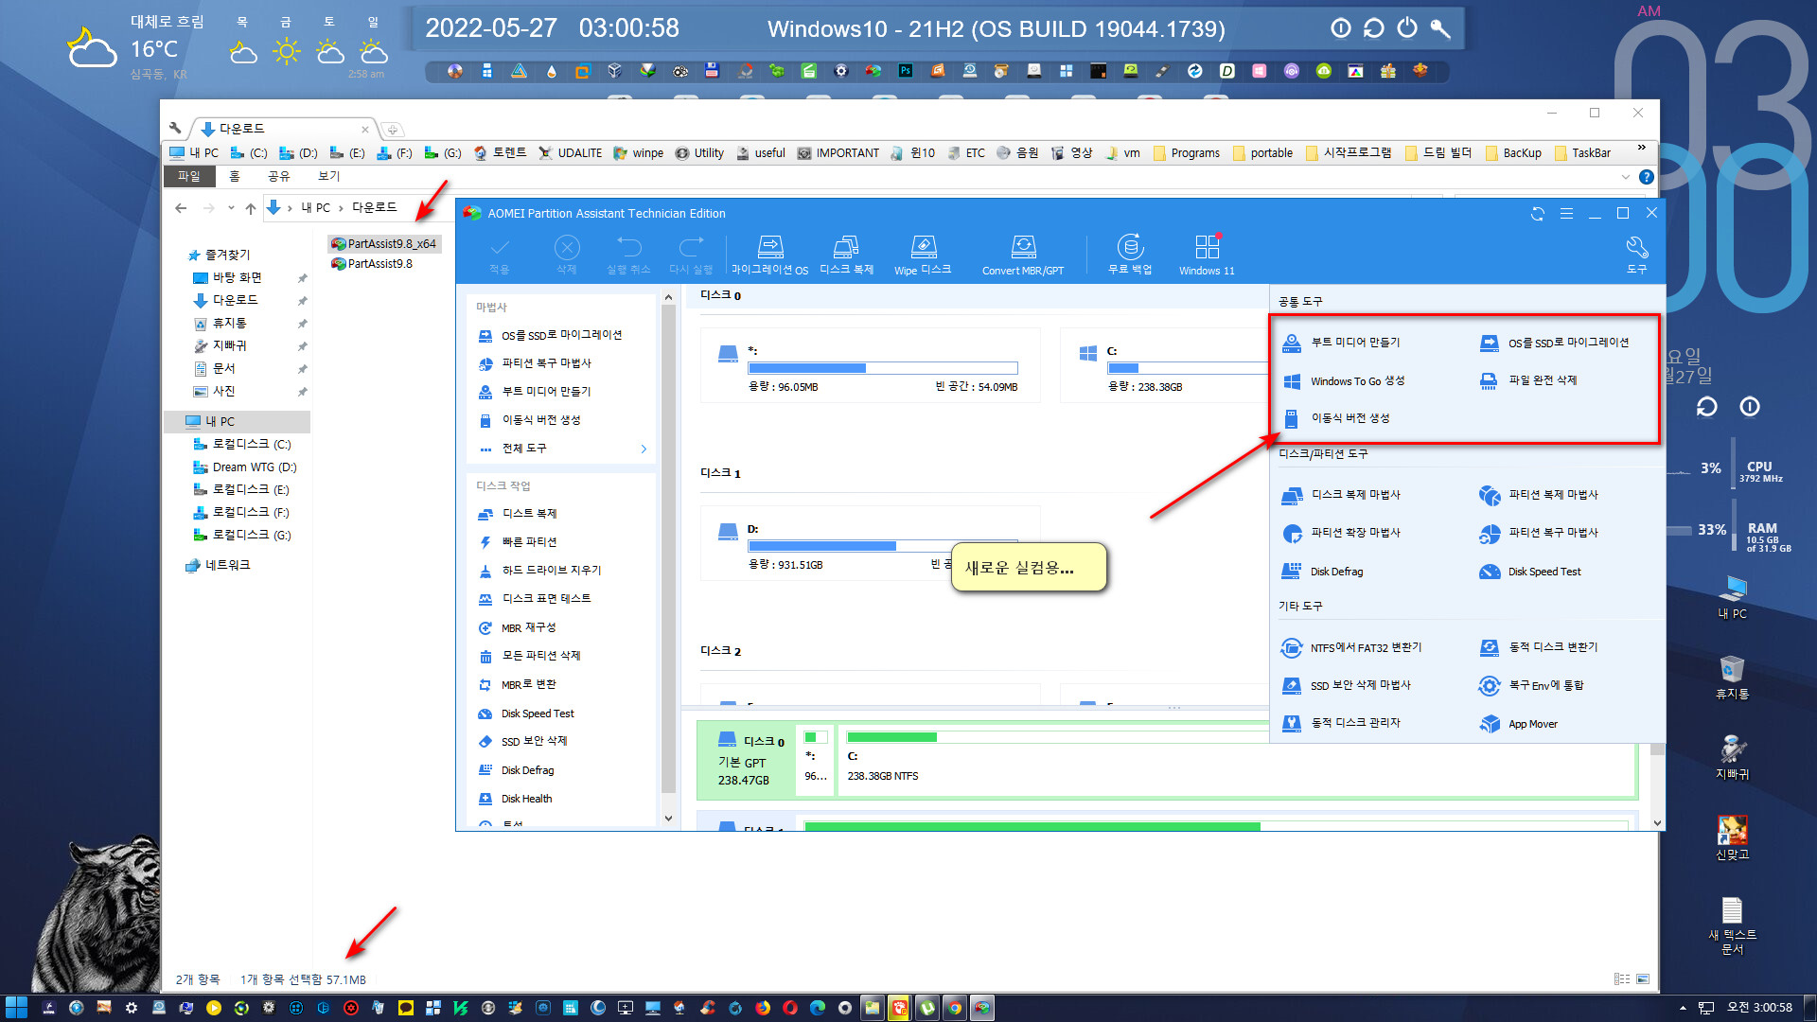Image resolution: width=1817 pixels, height=1022 pixels.
Task: Click 이동식 버전 생성 in tools panel
Action: (x=1335, y=418)
